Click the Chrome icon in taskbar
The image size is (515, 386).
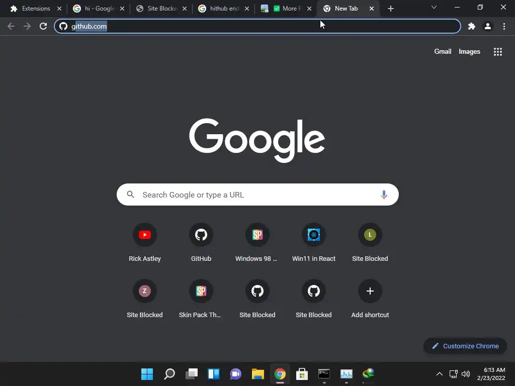tap(280, 374)
